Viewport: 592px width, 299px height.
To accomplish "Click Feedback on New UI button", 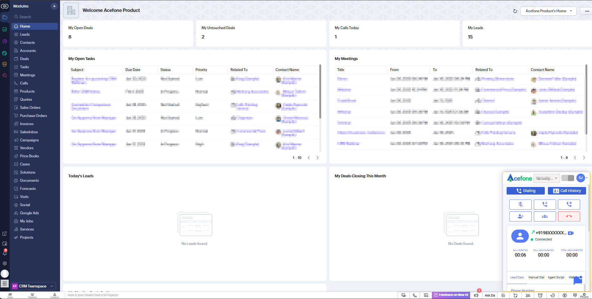I will pos(451,295).
